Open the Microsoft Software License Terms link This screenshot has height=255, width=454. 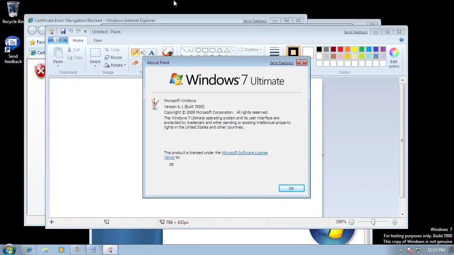pos(245,153)
